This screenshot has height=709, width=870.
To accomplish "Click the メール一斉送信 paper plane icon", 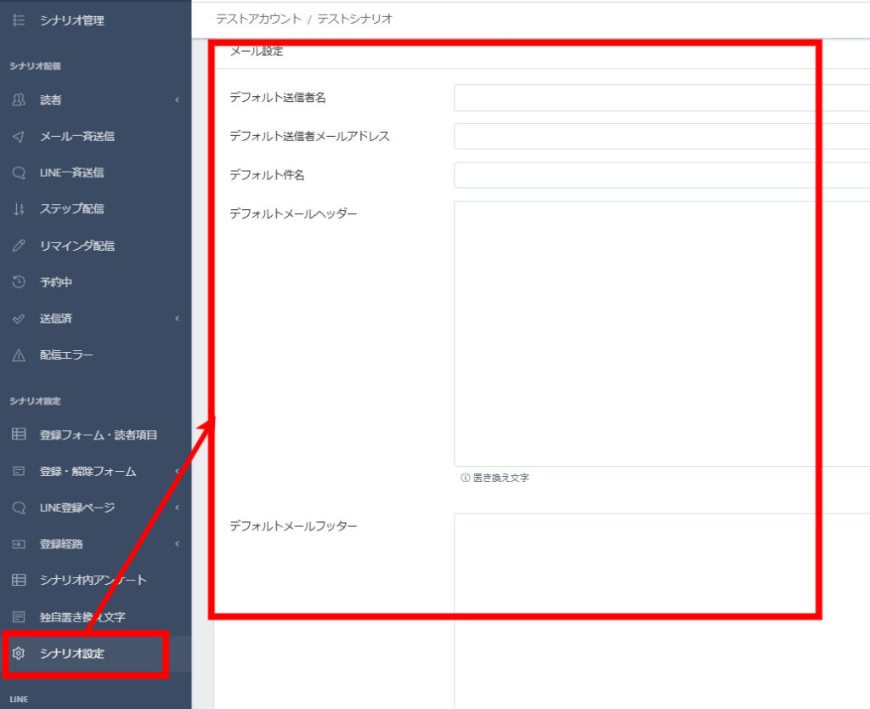I will tap(19, 136).
